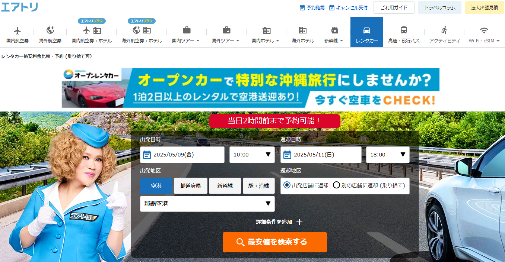Click the magnifier icon on the search button
The height and width of the screenshot is (262, 505).
click(241, 242)
